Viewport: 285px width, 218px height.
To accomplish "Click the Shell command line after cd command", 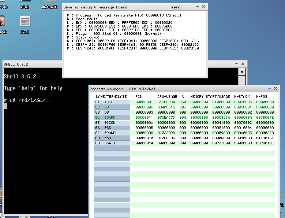I will pyautogui.click(x=5, y=106).
